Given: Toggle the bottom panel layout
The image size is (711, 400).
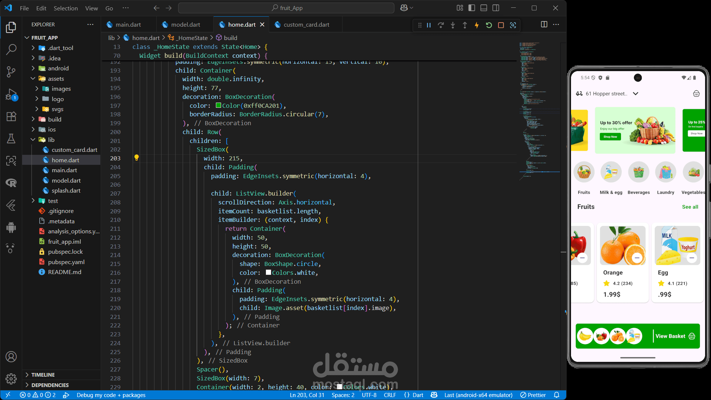Looking at the screenshot, I should point(484,8).
